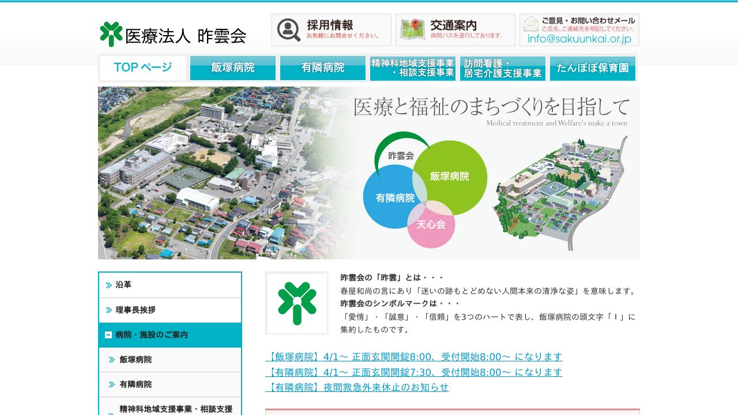Open 精神科地域支援事業・相談支援 sidebar item
Viewport: 738px width, 415px height.
[175, 409]
